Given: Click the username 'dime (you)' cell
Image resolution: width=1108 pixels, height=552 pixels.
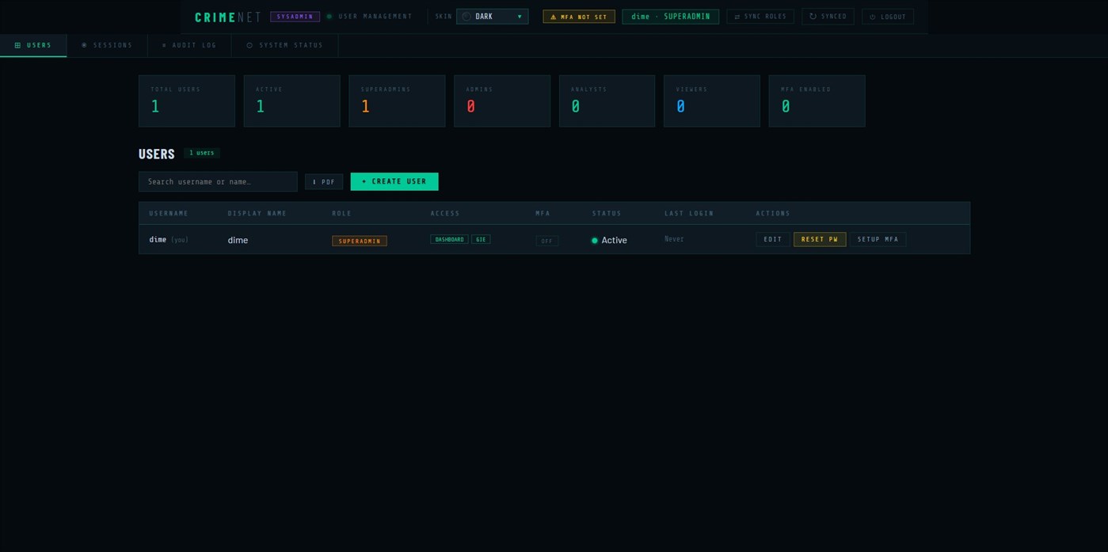Looking at the screenshot, I should pos(169,239).
